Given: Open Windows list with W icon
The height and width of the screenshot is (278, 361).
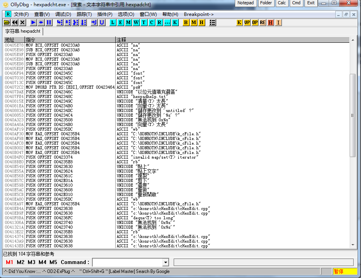Looking at the screenshot, I should 136,23.
